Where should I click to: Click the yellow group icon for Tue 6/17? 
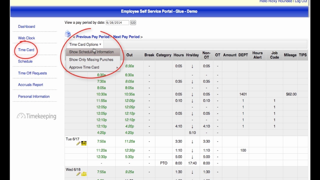84,143
